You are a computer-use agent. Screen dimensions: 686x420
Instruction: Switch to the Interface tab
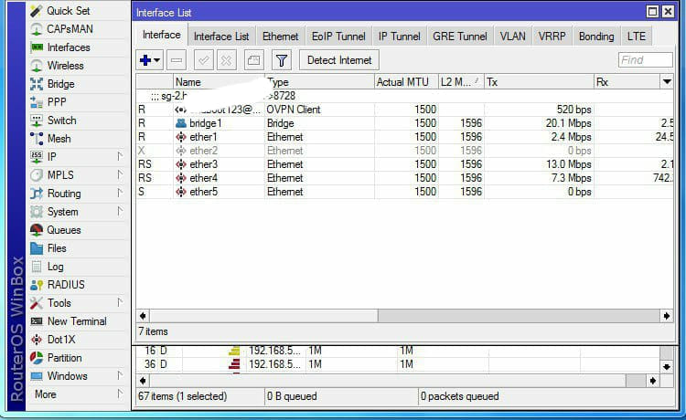161,35
